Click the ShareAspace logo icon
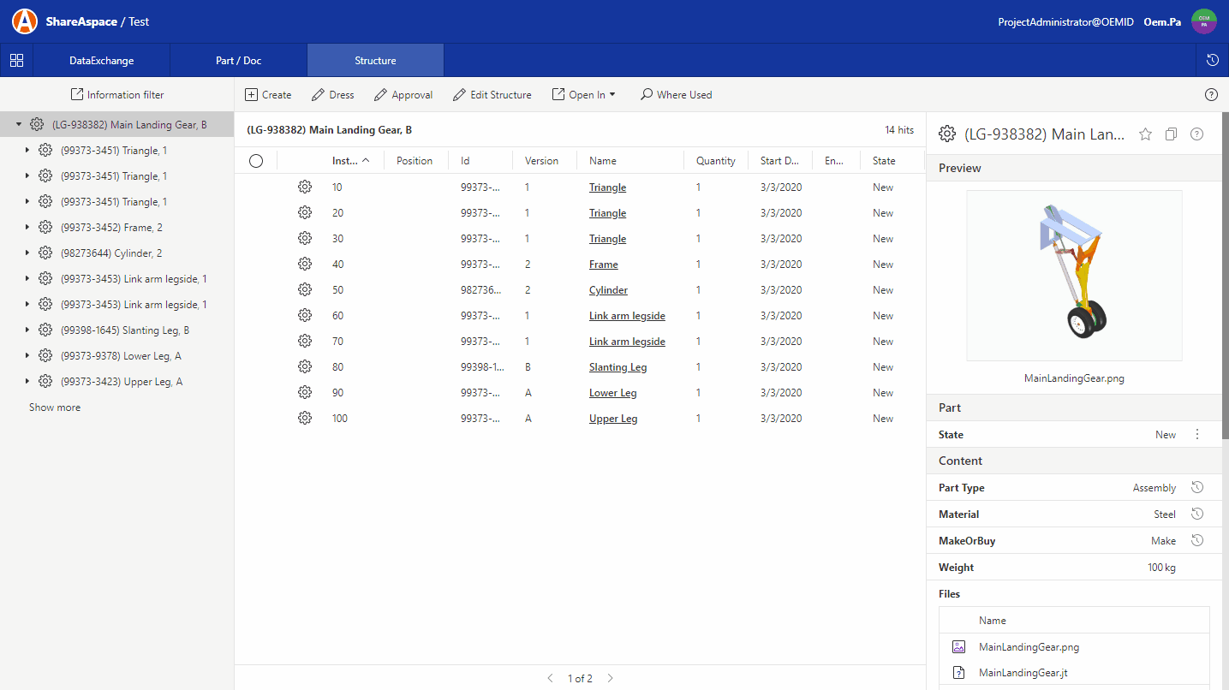The height and width of the screenshot is (690, 1229). [x=25, y=21]
